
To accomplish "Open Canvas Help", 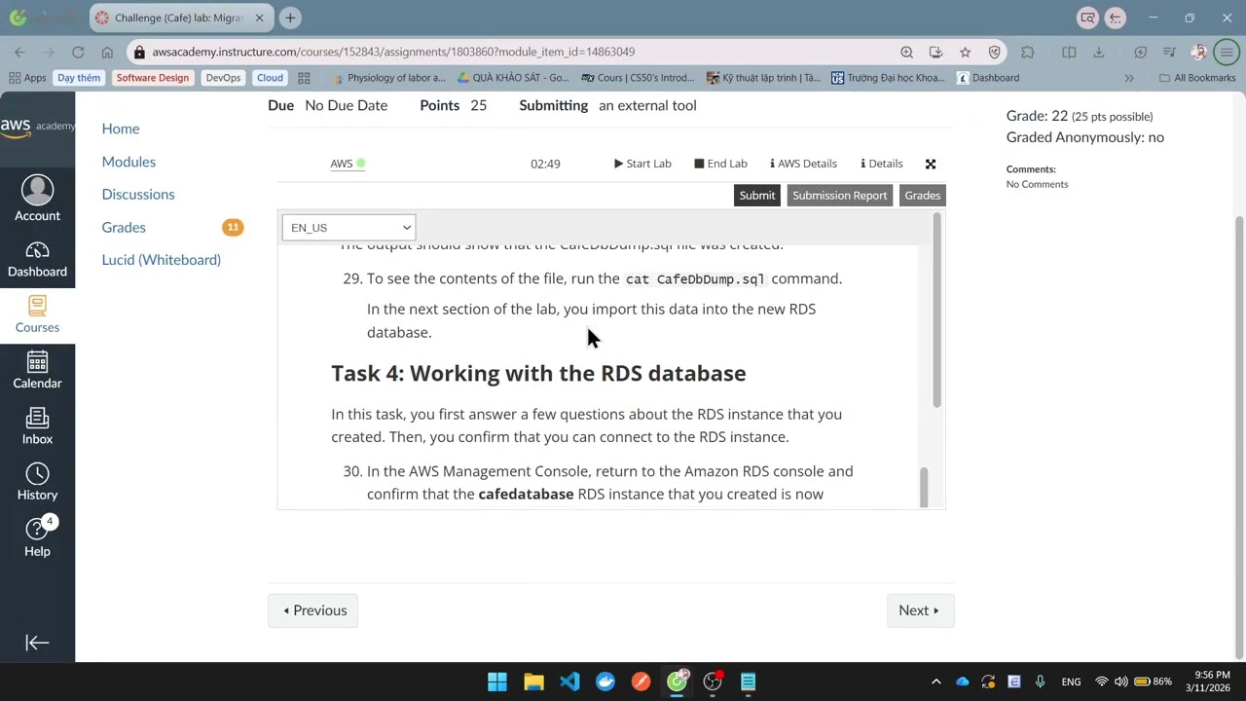I will 37,537.
